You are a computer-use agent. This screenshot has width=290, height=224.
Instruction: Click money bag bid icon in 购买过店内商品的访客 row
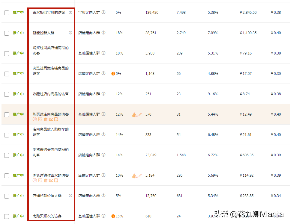(x=134, y=115)
